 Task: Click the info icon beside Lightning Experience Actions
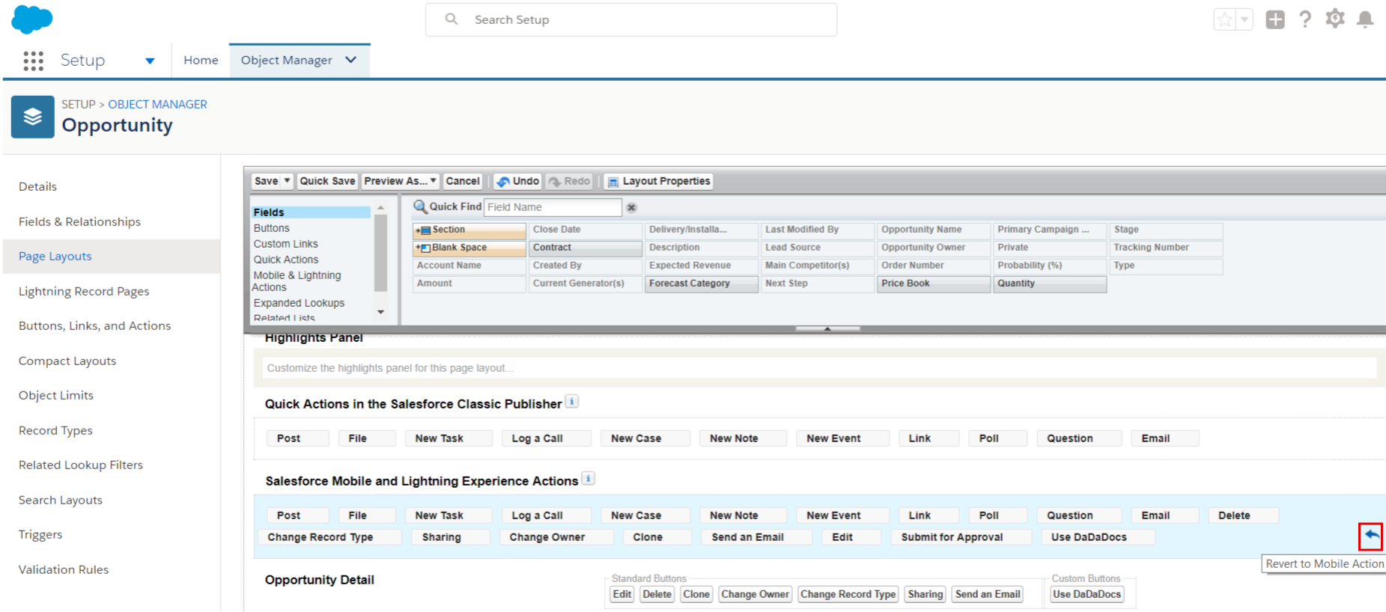588,479
